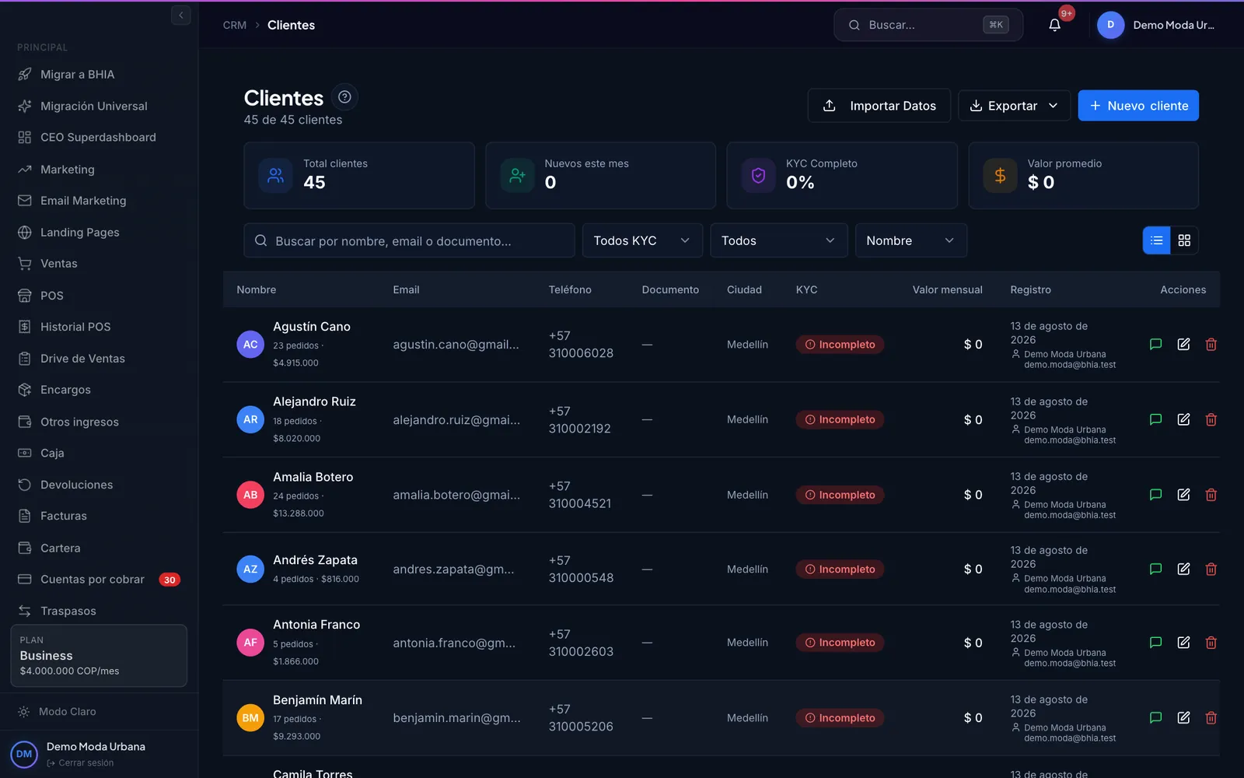Viewport: 1244px width, 778px height.
Task: Delete the Andrés Zapata client
Action: coord(1211,569)
